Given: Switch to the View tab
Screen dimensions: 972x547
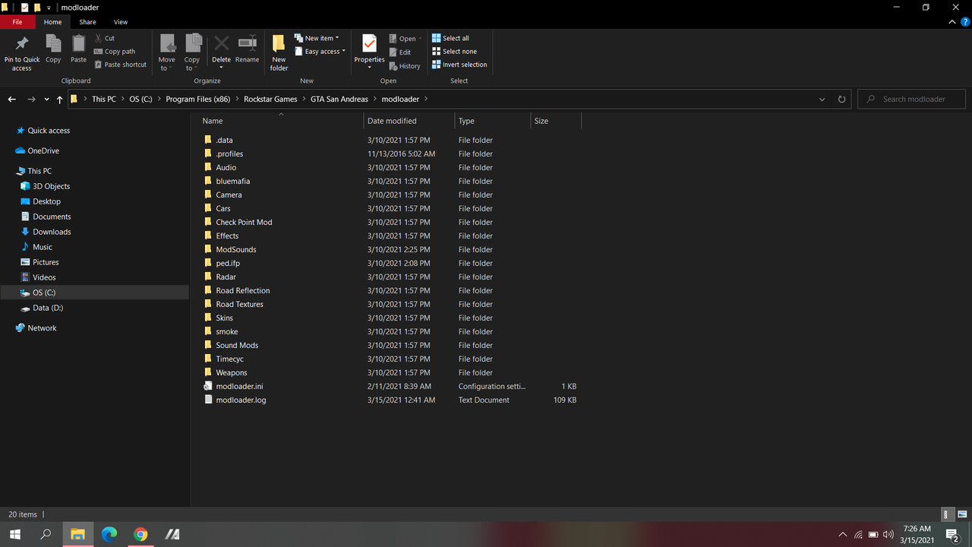Looking at the screenshot, I should (121, 22).
